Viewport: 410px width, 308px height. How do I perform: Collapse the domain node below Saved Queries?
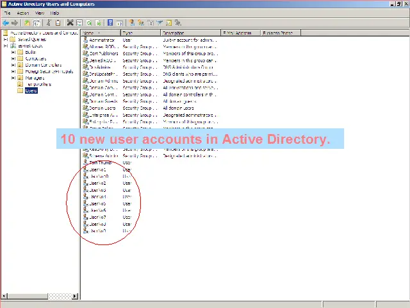point(6,46)
